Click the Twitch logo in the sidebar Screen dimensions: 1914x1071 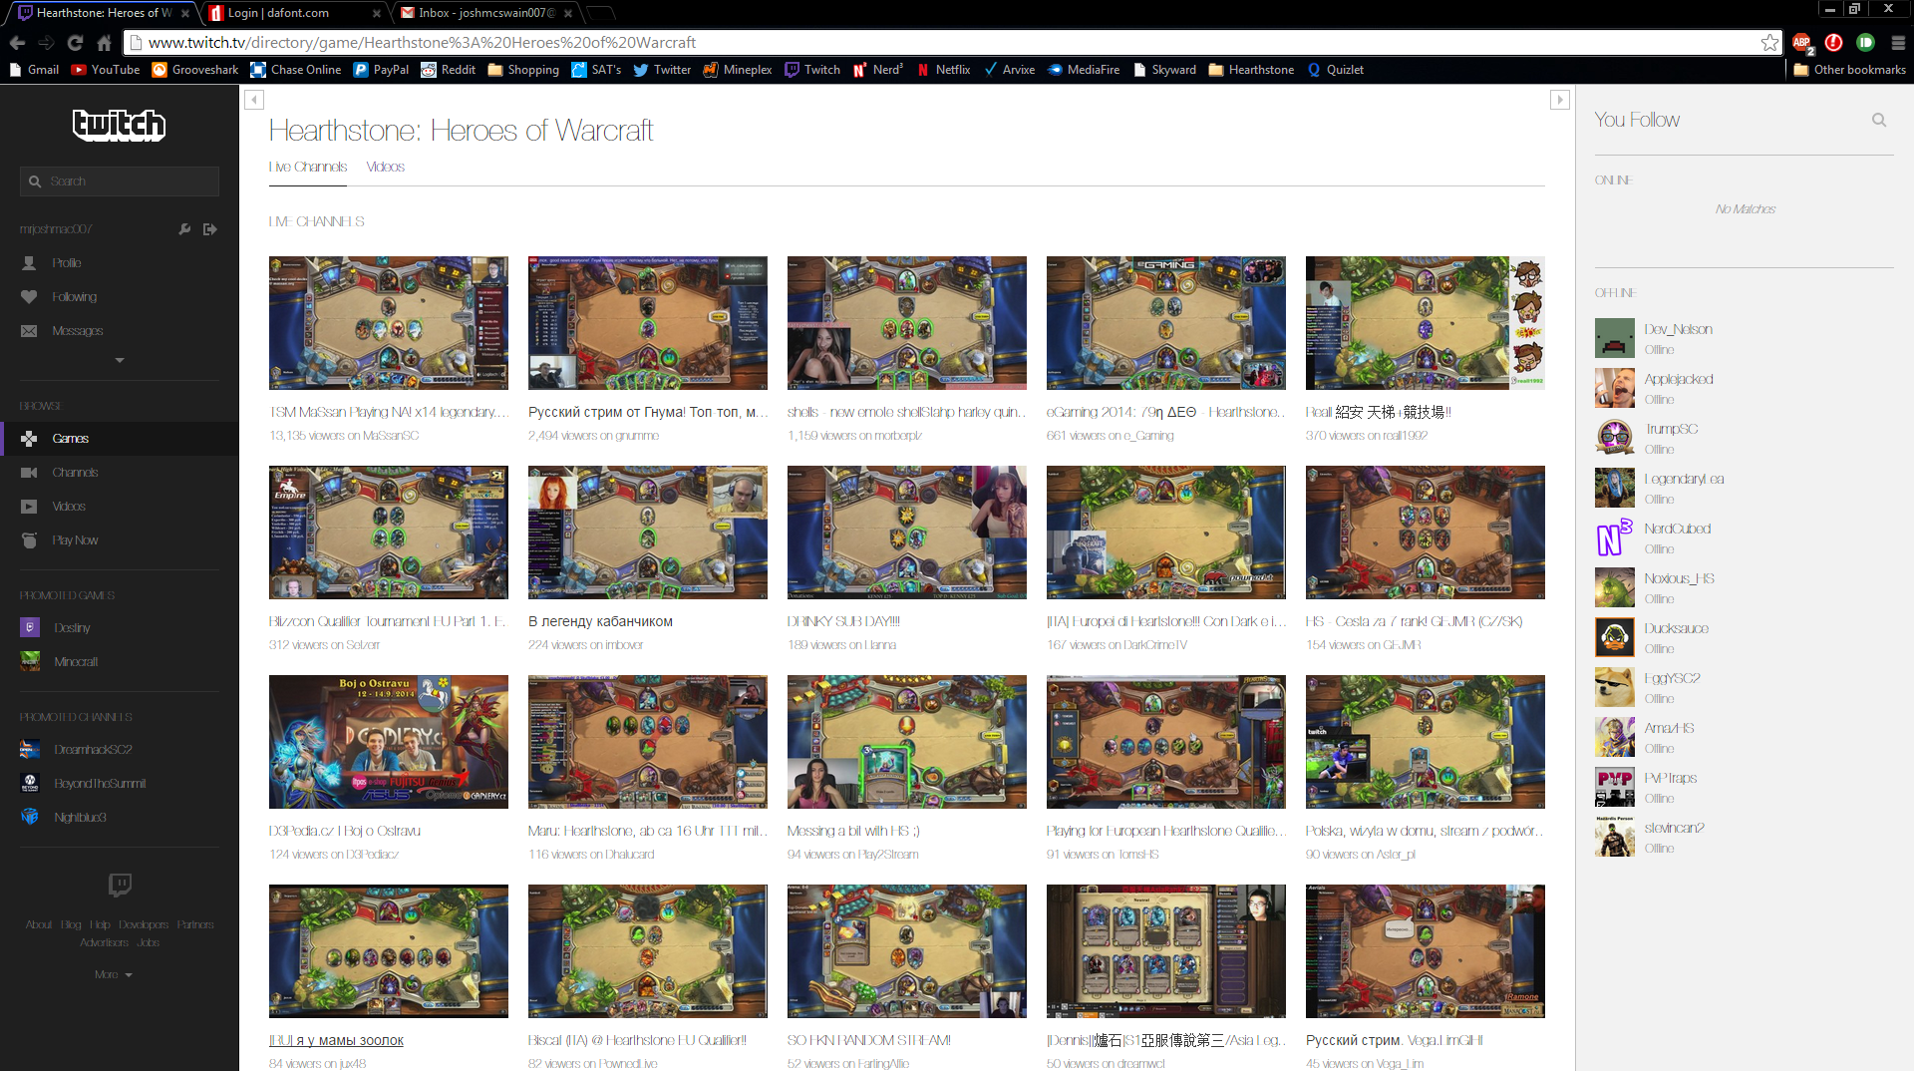pyautogui.click(x=120, y=125)
